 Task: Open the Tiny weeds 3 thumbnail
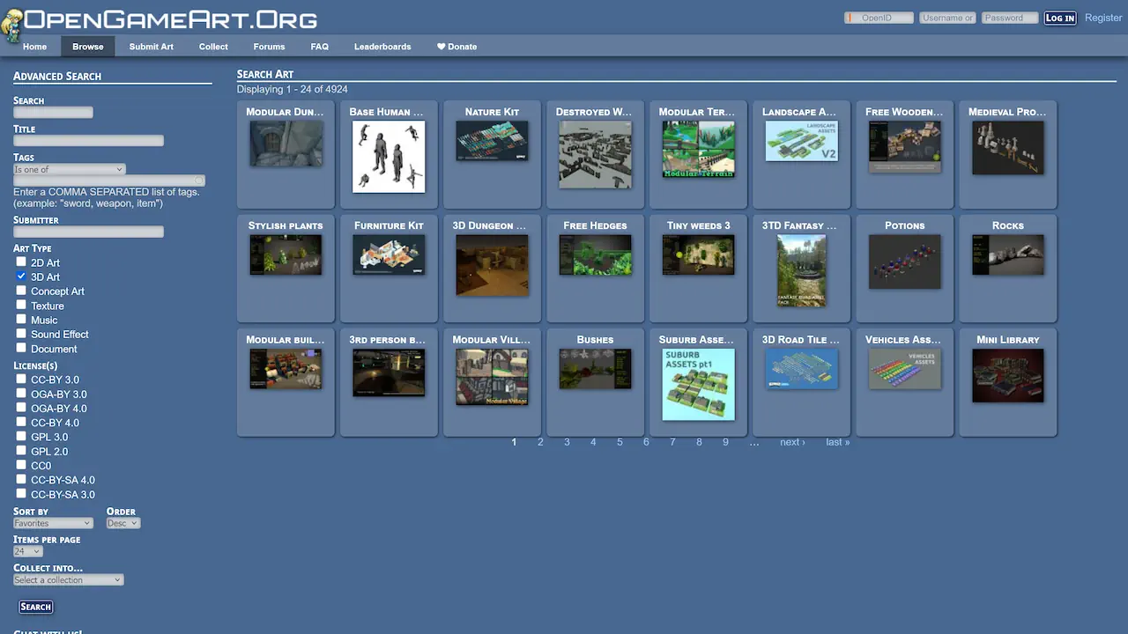[698, 254]
